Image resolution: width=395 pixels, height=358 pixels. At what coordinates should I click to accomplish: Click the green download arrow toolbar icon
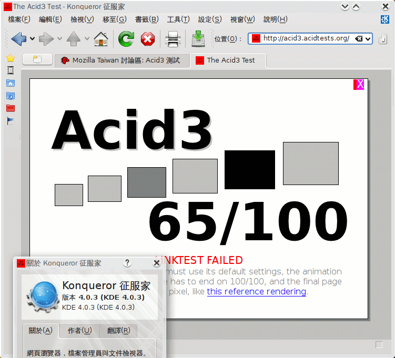point(198,38)
